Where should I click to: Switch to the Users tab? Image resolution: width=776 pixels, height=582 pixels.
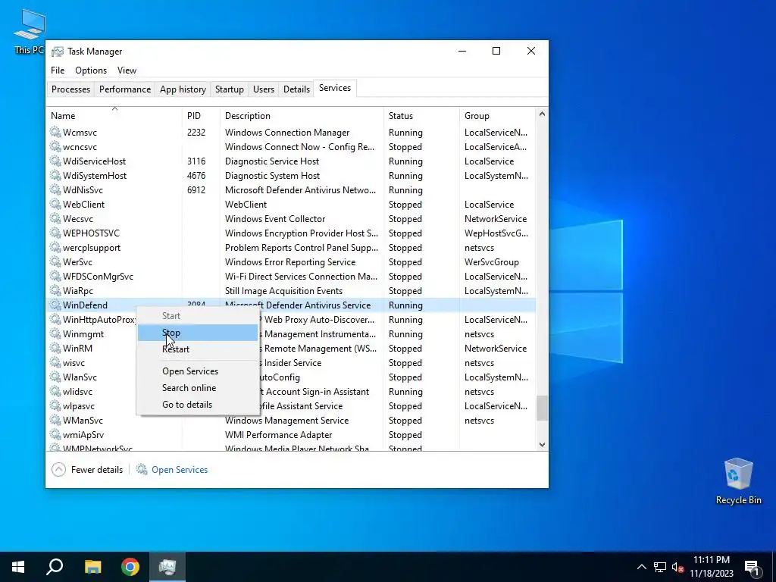(x=263, y=89)
